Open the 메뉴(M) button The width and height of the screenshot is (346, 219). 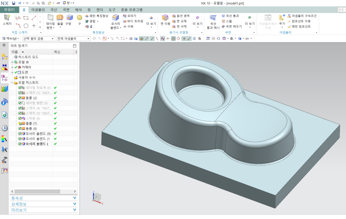click(x=10, y=39)
